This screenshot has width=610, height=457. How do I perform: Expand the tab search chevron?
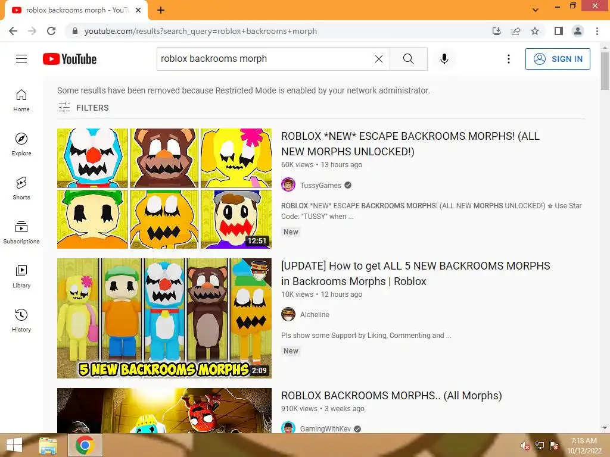pos(536,10)
